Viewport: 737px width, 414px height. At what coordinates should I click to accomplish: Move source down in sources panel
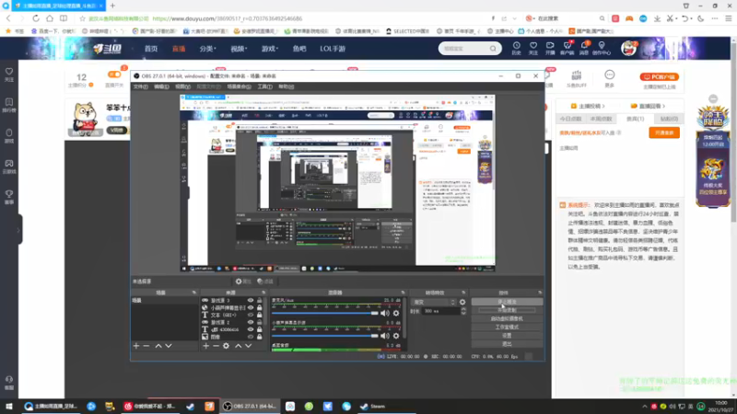point(248,346)
